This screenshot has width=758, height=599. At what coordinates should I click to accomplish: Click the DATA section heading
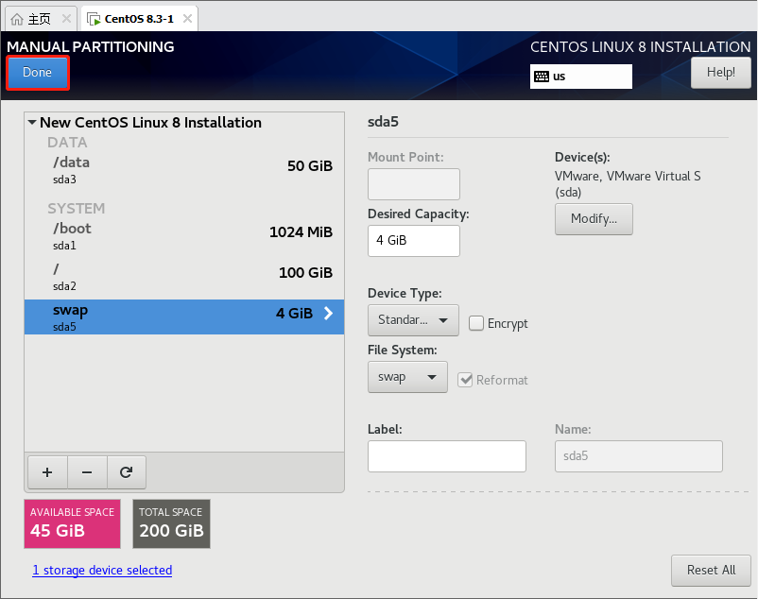67,143
